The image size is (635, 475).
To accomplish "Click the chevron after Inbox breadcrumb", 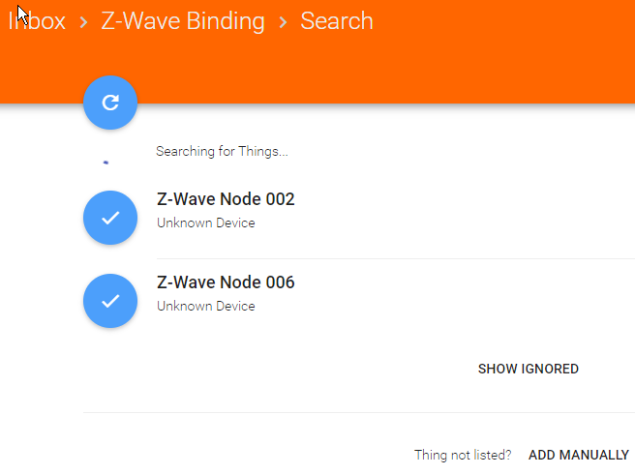I will [x=83, y=22].
